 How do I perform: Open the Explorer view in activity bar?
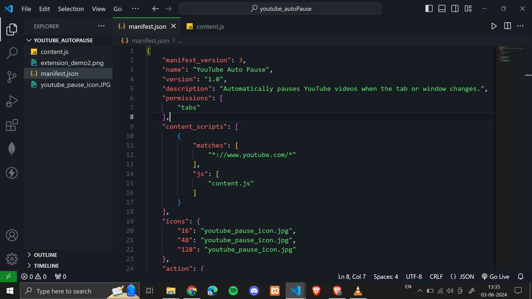click(12, 30)
